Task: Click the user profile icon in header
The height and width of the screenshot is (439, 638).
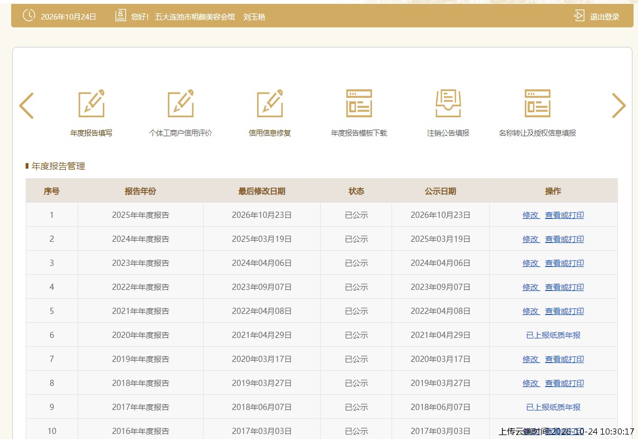Action: (x=120, y=16)
